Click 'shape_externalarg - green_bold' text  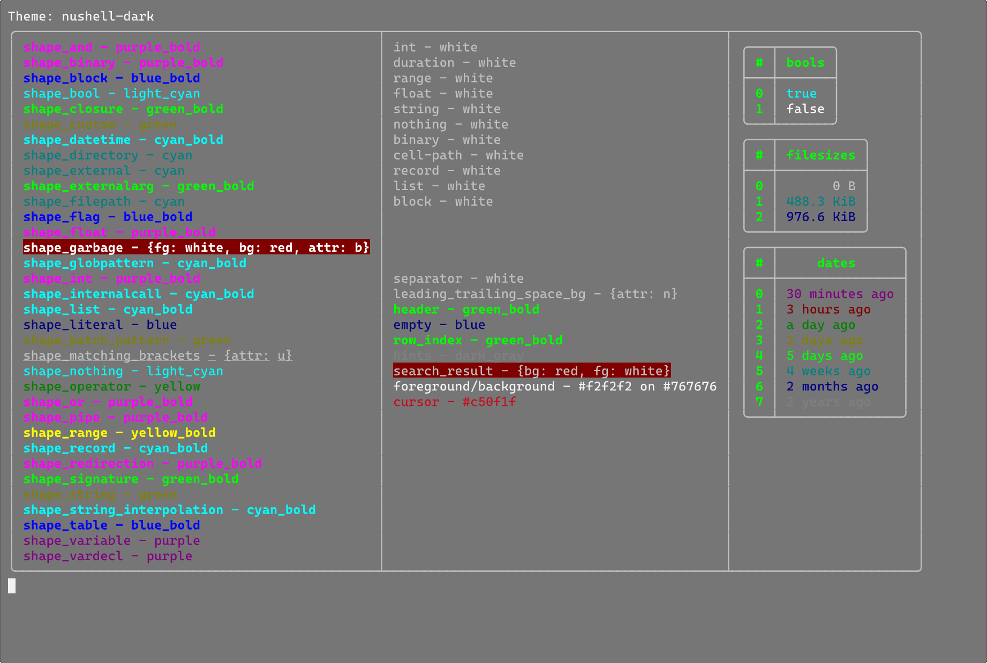pyautogui.click(x=139, y=186)
